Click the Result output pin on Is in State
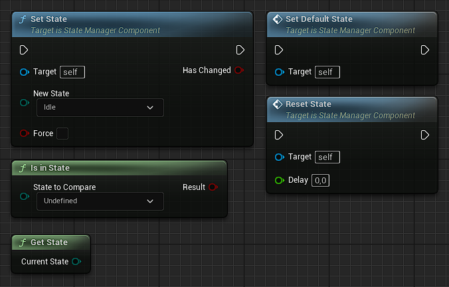This screenshot has width=449, height=287. (213, 187)
